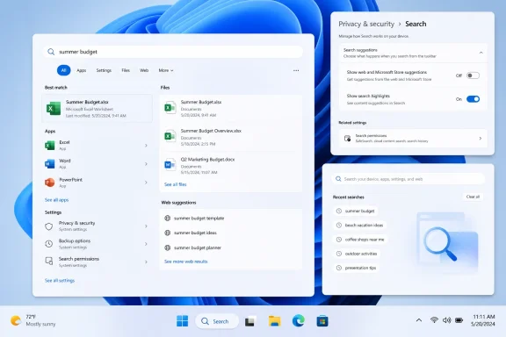The width and height of the screenshot is (506, 337).
Task: Launch Microsoft Edge from taskbar
Action: [x=299, y=321]
